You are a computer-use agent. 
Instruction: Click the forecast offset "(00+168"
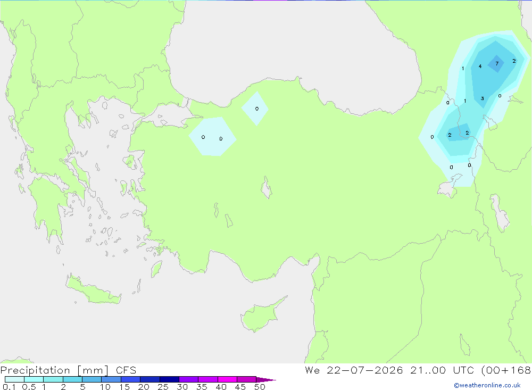pos(506,370)
